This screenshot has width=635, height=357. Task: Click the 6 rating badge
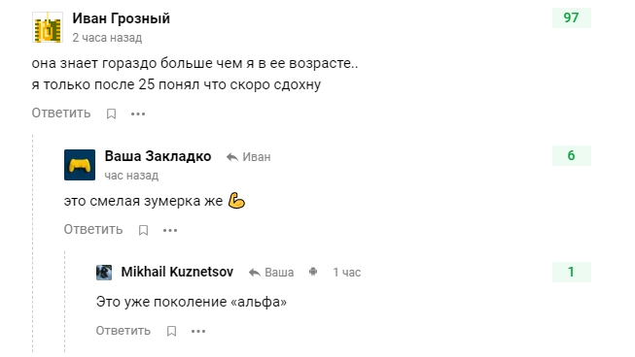[x=572, y=155]
